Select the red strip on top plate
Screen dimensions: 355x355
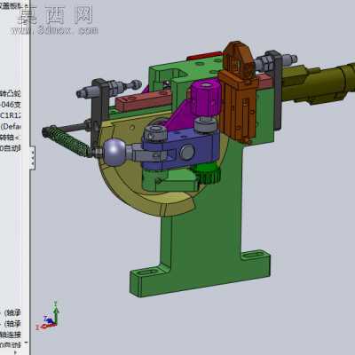point(205,56)
